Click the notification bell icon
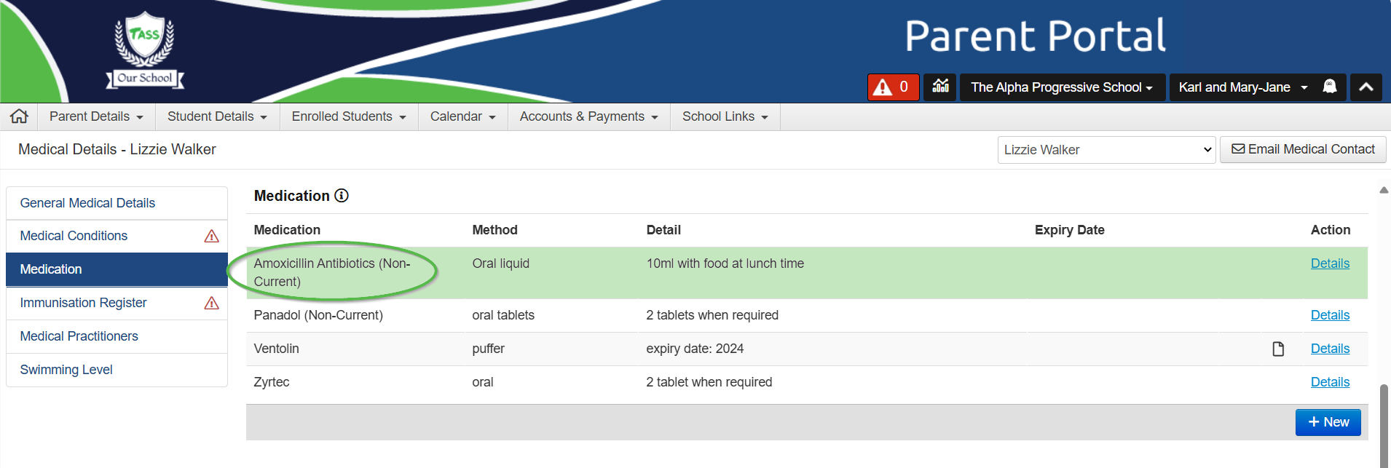 (x=1329, y=87)
